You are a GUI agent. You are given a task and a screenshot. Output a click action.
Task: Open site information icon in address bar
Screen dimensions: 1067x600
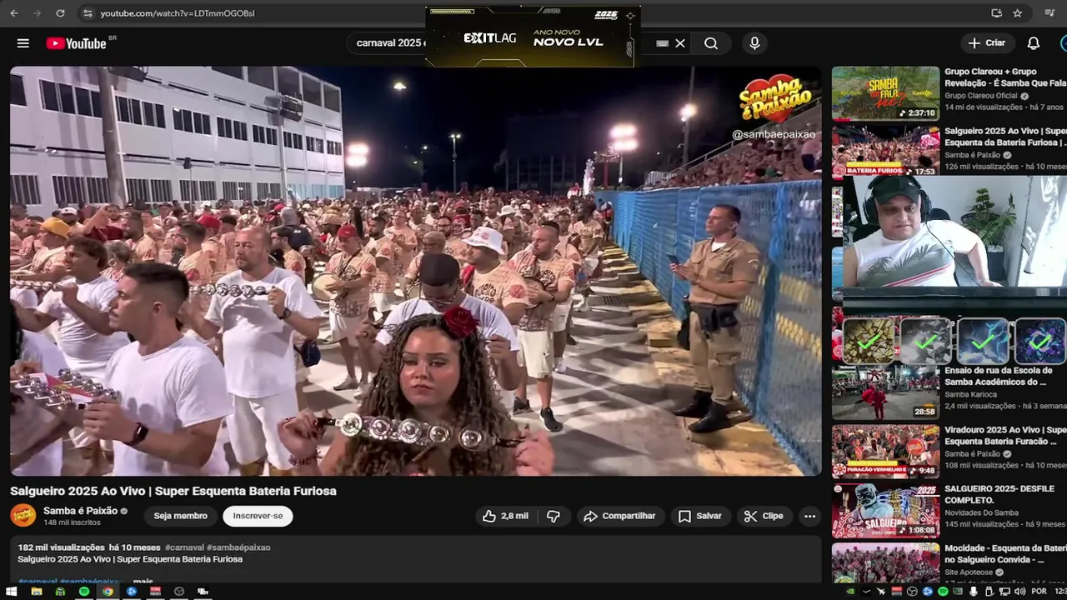click(88, 13)
